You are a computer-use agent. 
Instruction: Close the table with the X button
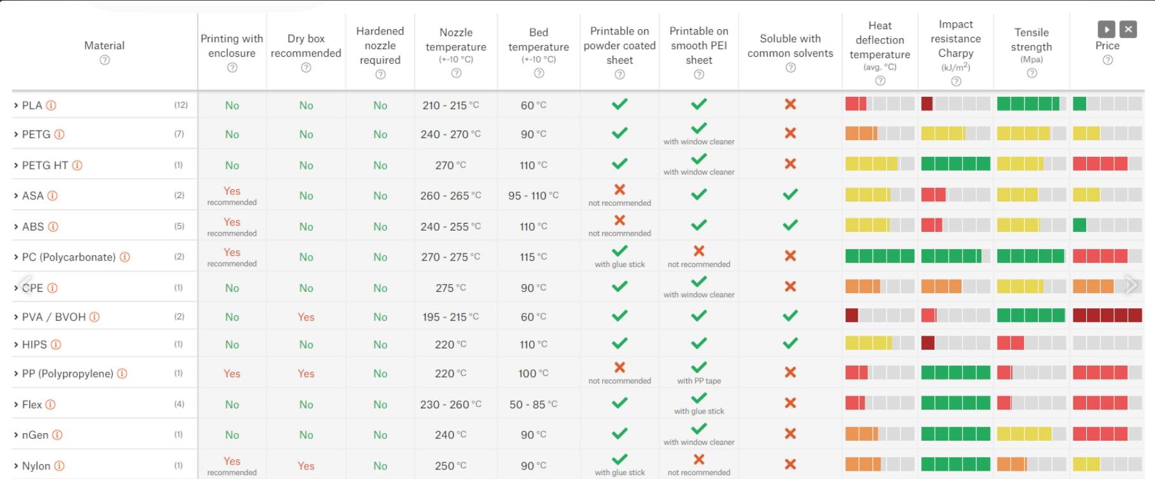point(1128,29)
